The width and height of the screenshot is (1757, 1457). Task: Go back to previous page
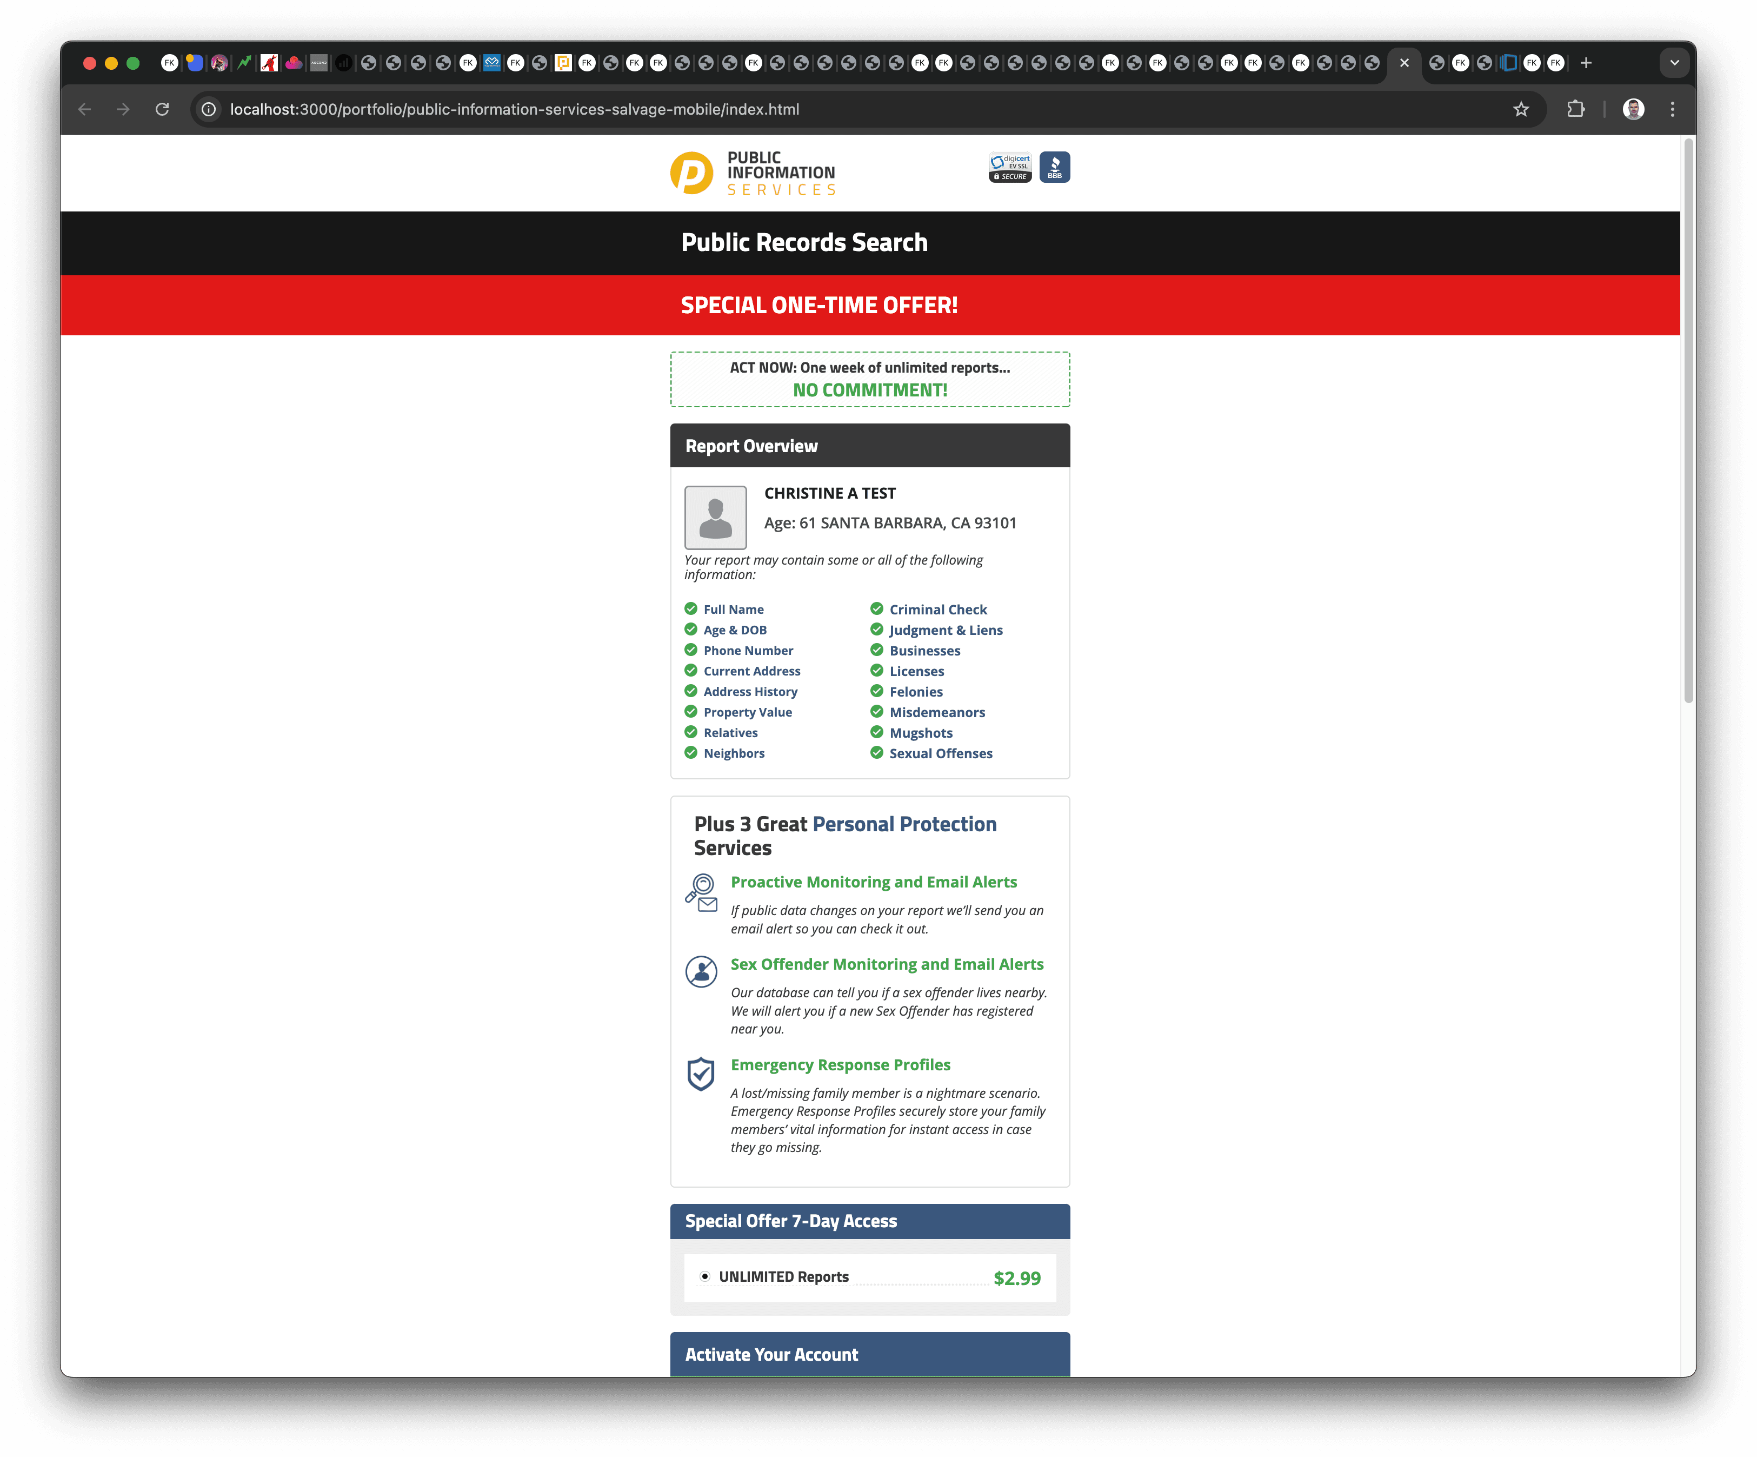pyautogui.click(x=84, y=109)
